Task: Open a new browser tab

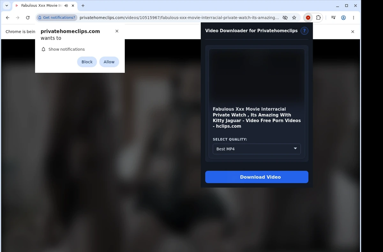Action: (83, 5)
